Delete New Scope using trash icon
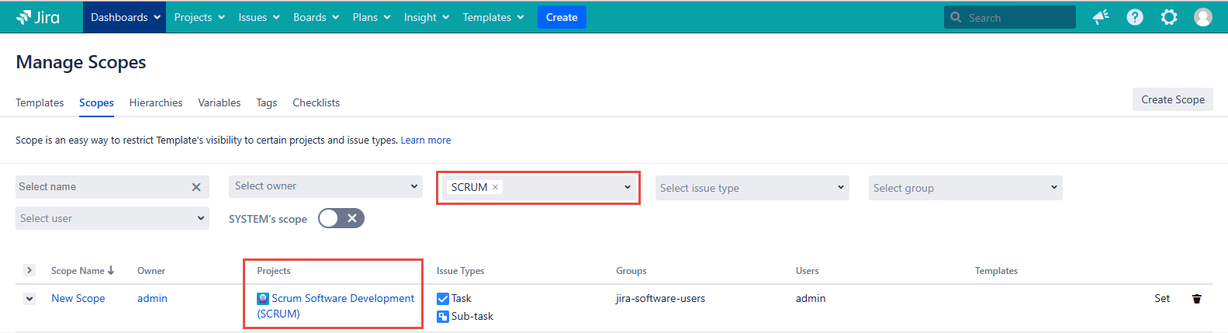The image size is (1228, 333). pyautogui.click(x=1196, y=299)
